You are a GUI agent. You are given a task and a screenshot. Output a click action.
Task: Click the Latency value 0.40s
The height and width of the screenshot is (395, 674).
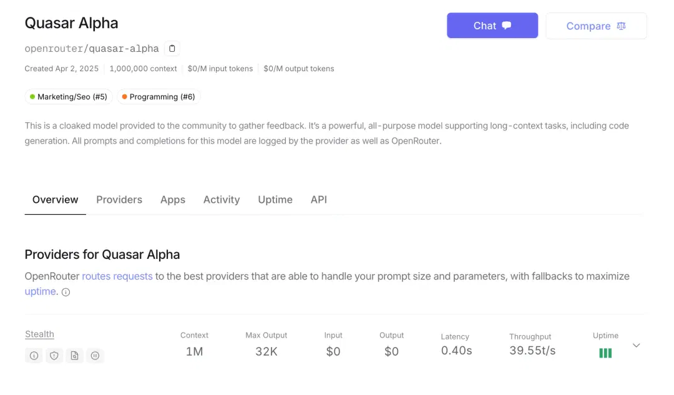[x=456, y=351]
